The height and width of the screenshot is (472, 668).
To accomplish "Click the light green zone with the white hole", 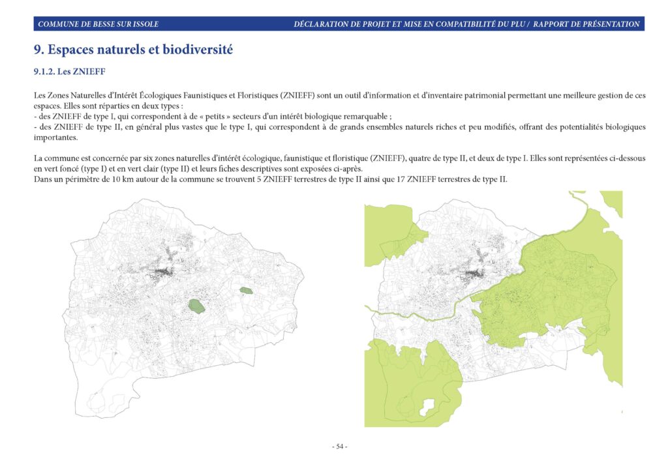I will coord(413,383).
